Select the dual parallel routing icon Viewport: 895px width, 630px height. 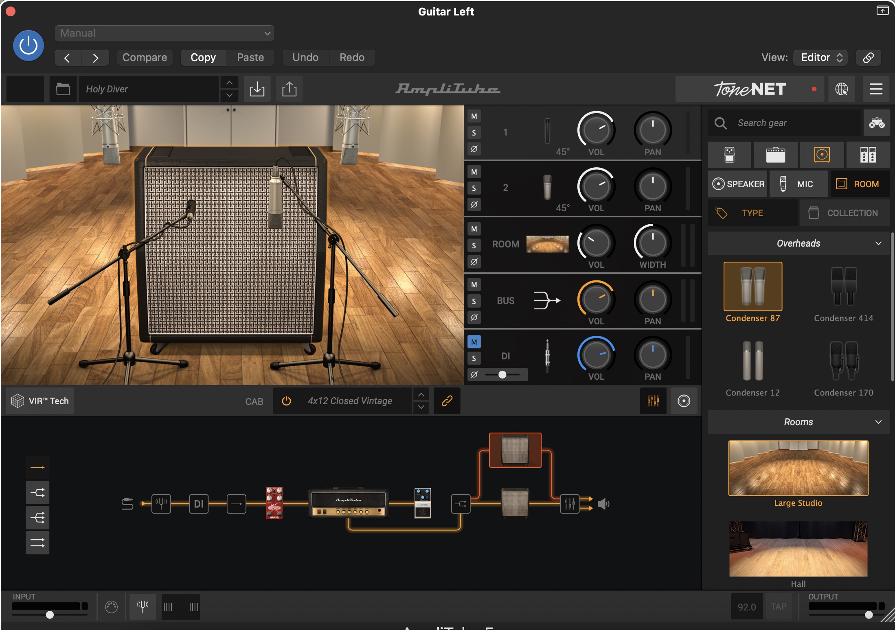[x=37, y=542]
